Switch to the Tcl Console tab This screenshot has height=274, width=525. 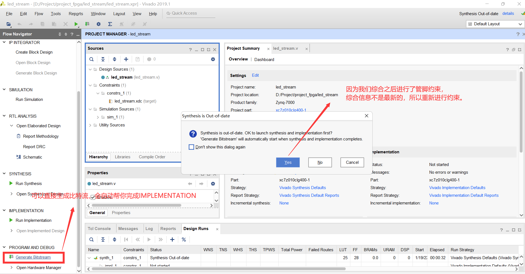coord(99,229)
